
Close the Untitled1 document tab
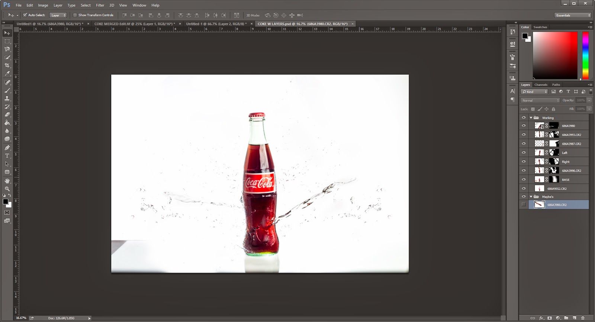coord(88,24)
